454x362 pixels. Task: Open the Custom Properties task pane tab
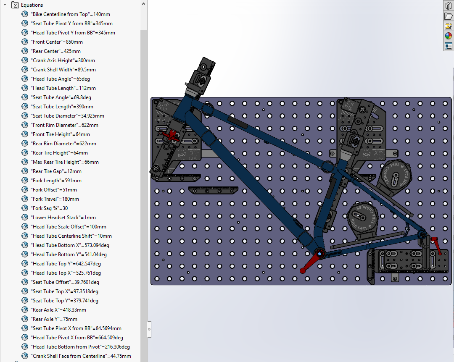click(448, 46)
